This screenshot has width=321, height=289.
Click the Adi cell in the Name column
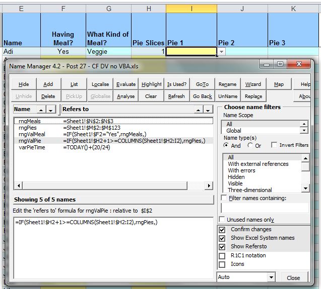point(22,51)
